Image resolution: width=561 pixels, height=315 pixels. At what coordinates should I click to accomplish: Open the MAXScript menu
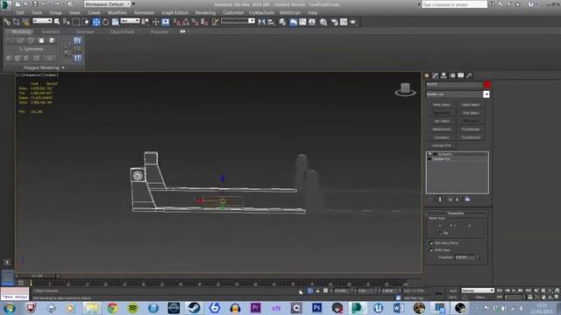click(290, 12)
